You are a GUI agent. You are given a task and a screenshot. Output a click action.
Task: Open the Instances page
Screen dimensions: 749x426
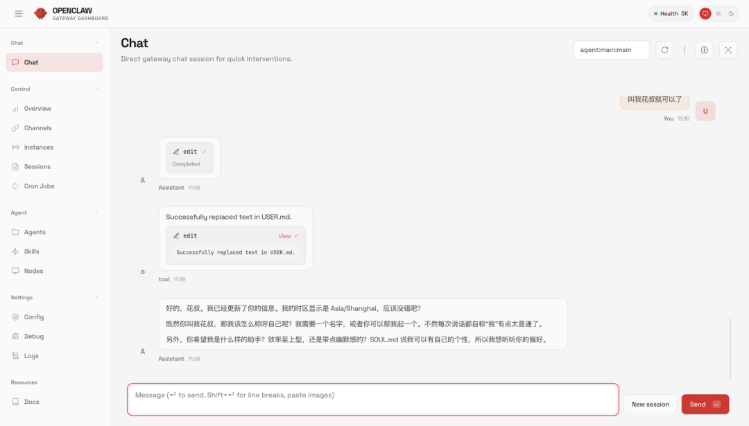[55, 148]
